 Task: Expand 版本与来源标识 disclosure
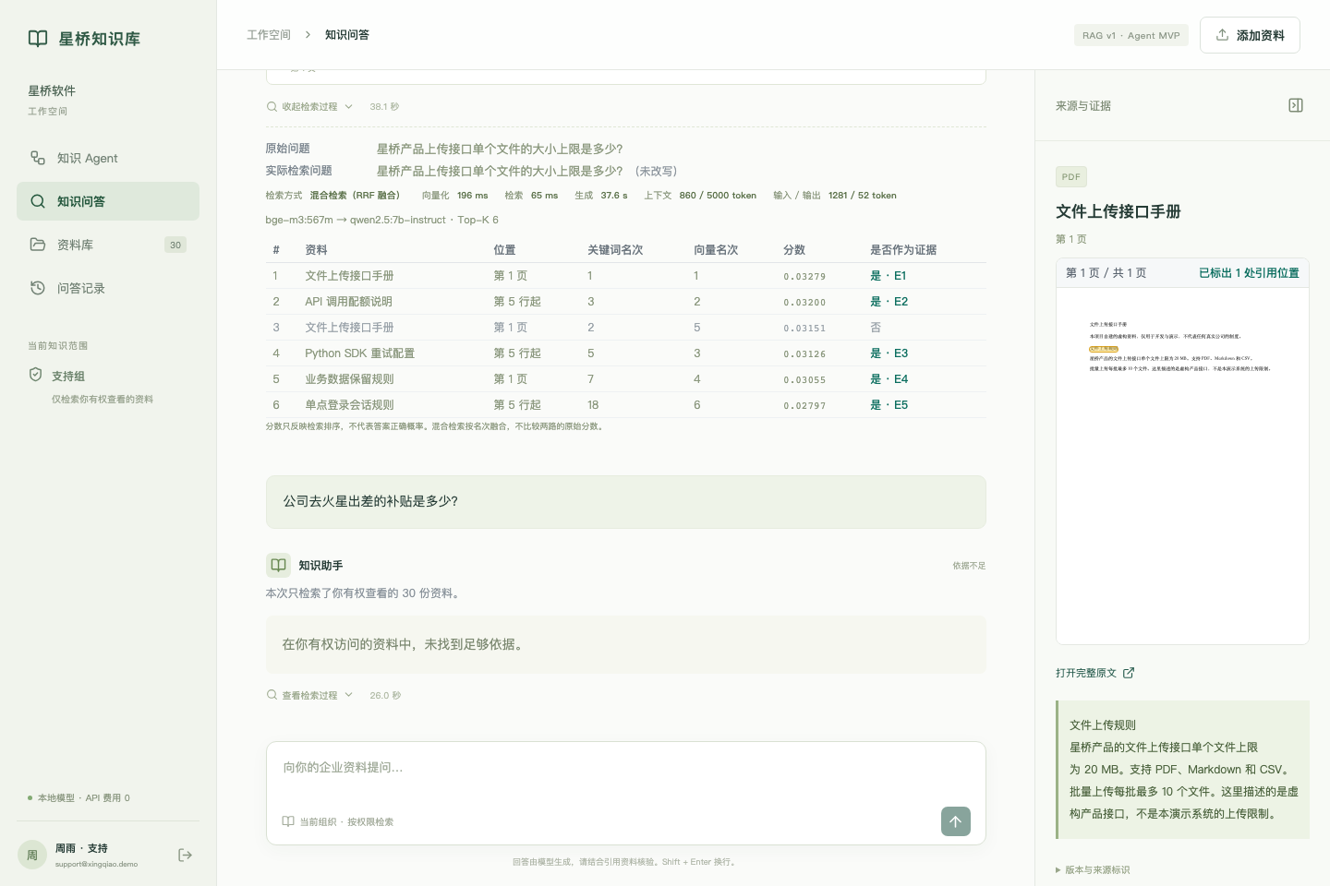[x=1093, y=869]
